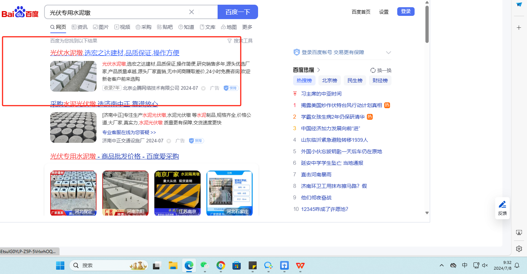Show hidden system tray icons

pos(442,266)
